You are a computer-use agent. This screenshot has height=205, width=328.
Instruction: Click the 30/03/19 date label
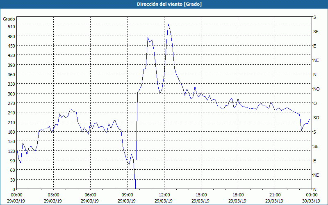[x=311, y=201]
